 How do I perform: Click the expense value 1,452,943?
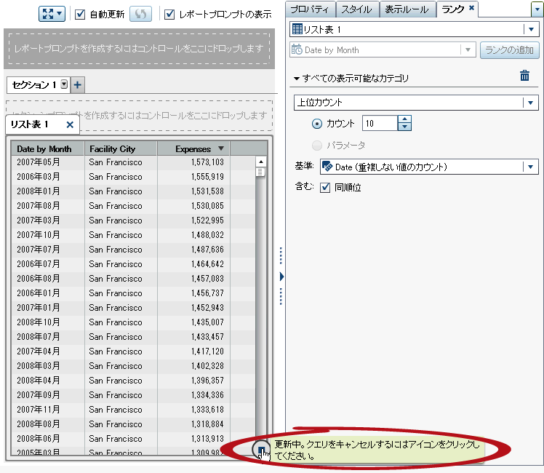click(x=207, y=308)
